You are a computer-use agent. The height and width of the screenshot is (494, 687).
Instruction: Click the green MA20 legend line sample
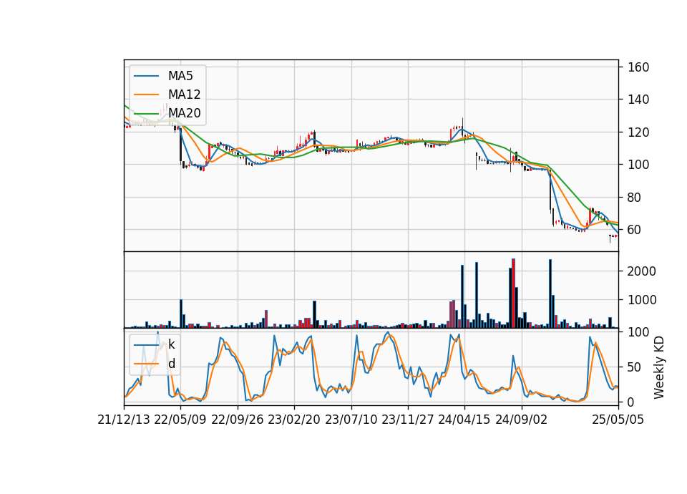(146, 113)
